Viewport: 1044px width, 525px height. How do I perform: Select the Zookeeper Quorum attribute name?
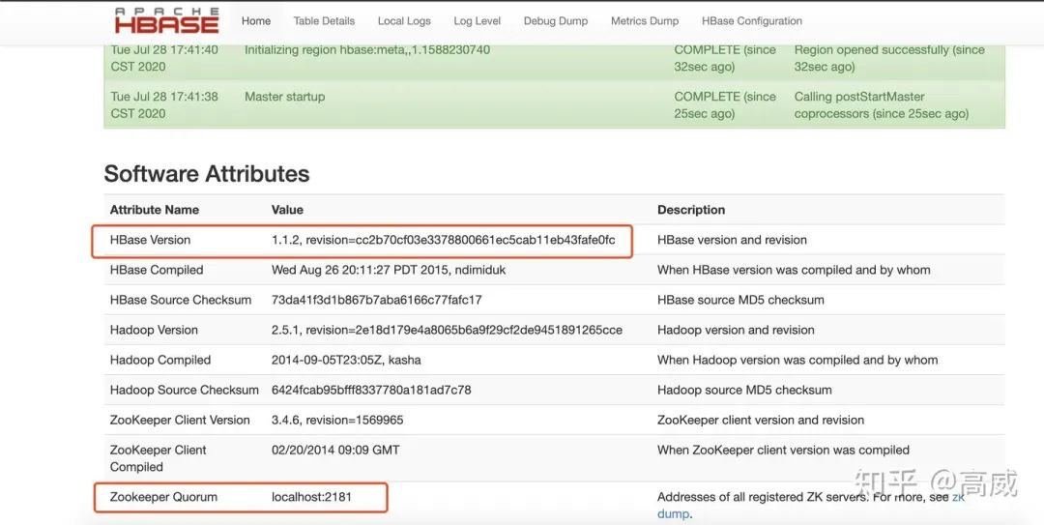pyautogui.click(x=163, y=496)
